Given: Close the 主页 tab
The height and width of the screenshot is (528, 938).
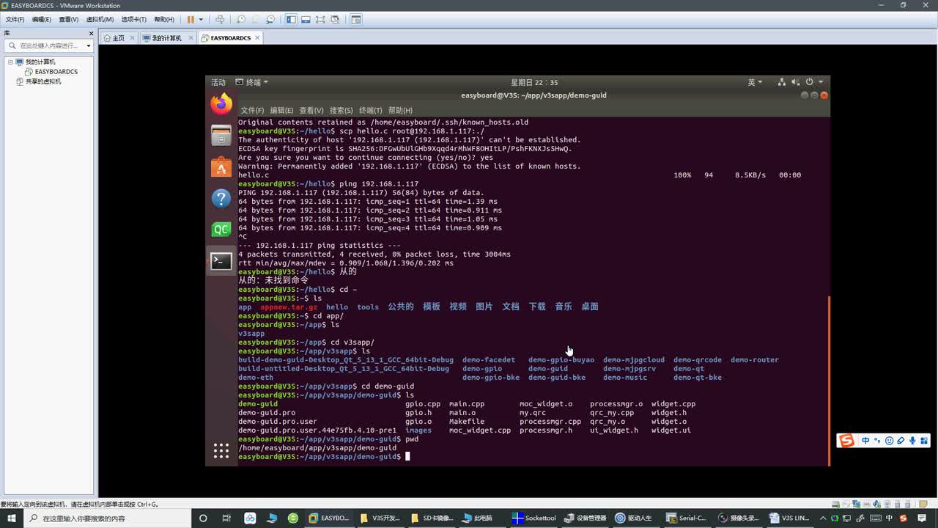Looking at the screenshot, I should click(x=133, y=38).
